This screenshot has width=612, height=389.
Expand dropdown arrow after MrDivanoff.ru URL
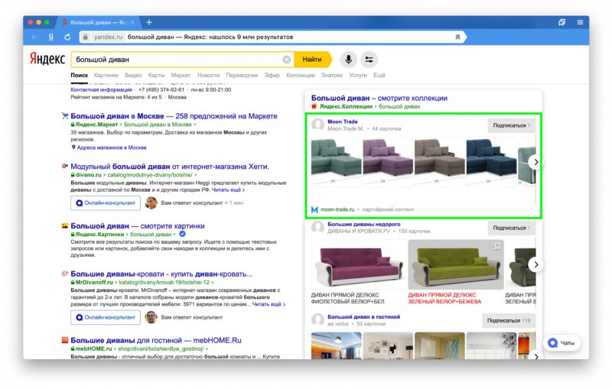(213, 283)
